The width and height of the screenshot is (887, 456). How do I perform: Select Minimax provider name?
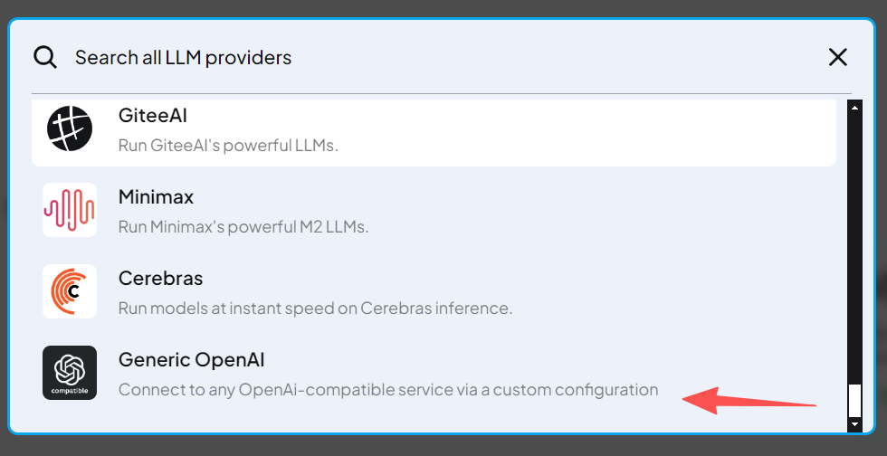point(156,197)
